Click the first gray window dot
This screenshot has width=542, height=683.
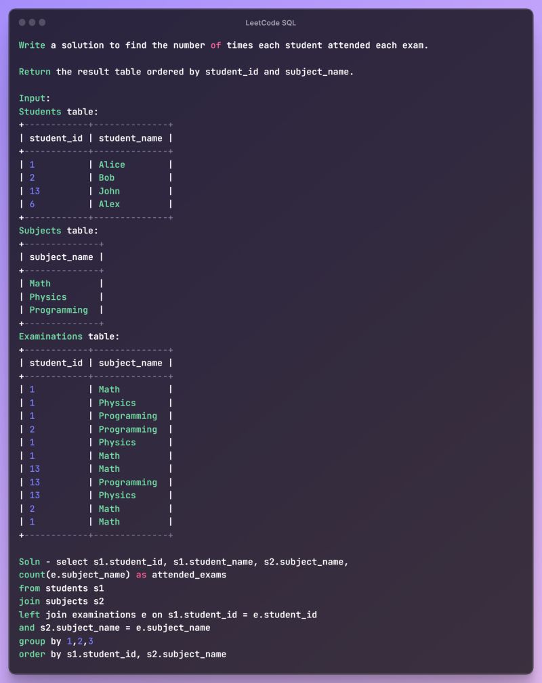(x=22, y=22)
